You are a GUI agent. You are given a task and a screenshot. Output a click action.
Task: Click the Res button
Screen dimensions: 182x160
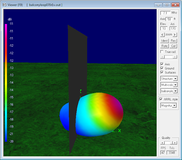173,41
